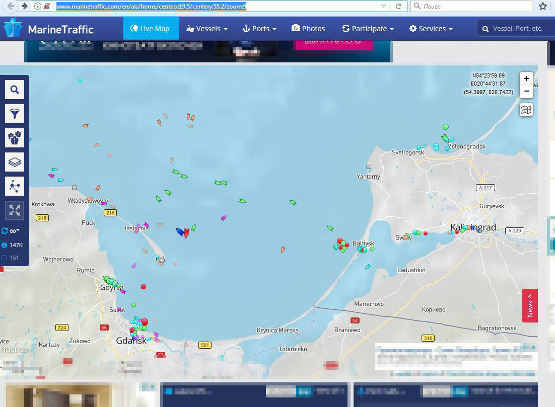Expand the Vessels dropdown menu

click(207, 29)
